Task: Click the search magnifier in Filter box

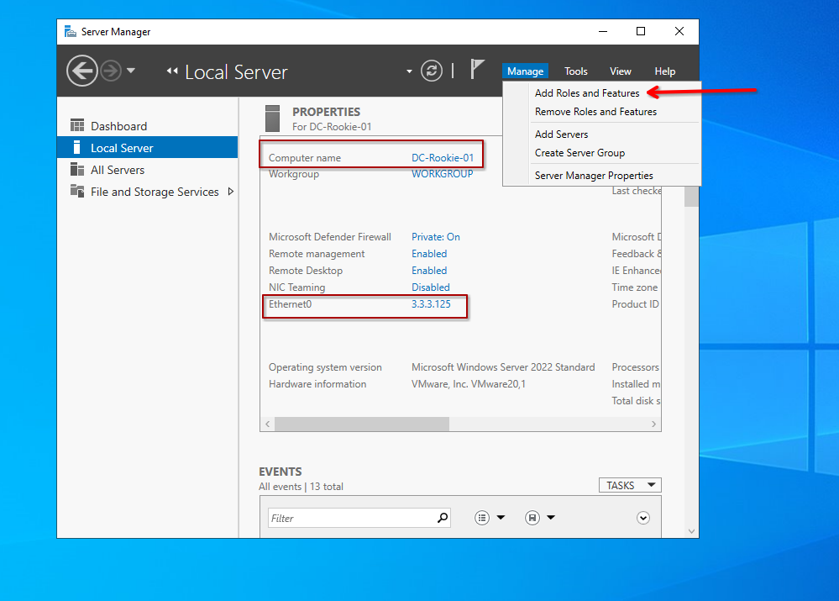Action: click(x=443, y=518)
